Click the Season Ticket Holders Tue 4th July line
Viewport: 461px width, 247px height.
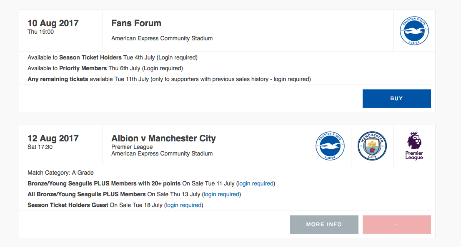click(113, 57)
